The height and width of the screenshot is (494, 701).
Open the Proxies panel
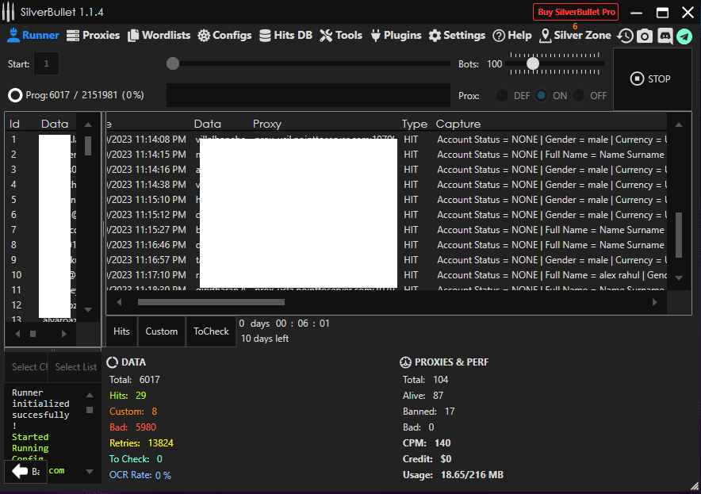[x=93, y=35]
